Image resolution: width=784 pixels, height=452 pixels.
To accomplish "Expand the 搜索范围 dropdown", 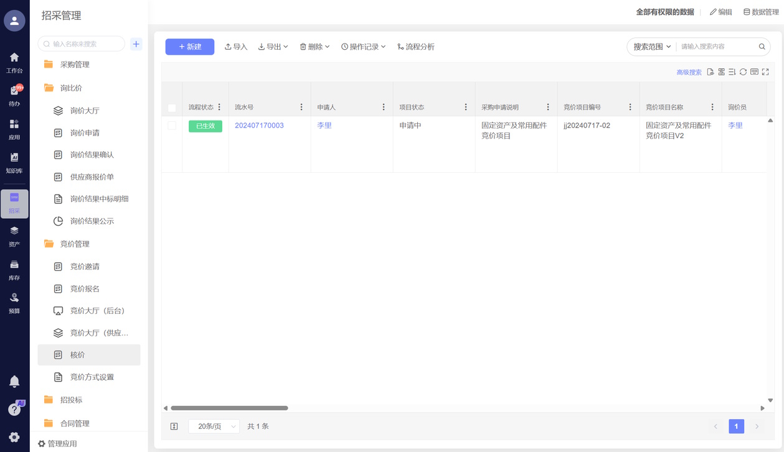I will [652, 47].
